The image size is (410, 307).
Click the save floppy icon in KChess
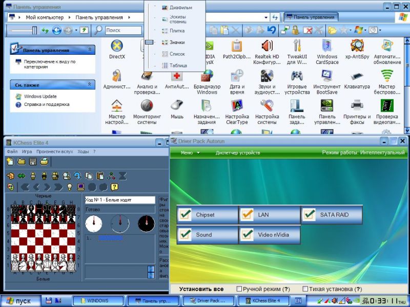(x=33, y=162)
